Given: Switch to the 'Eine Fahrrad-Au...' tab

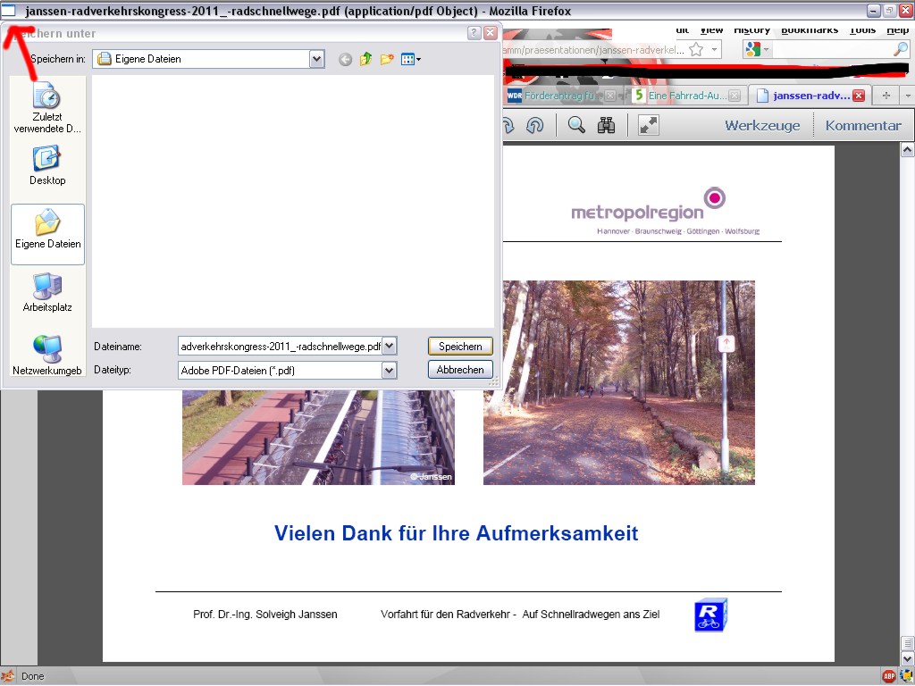Looking at the screenshot, I should tap(684, 96).
